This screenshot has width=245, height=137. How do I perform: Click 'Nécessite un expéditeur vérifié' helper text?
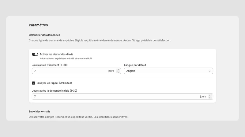pos(66,58)
